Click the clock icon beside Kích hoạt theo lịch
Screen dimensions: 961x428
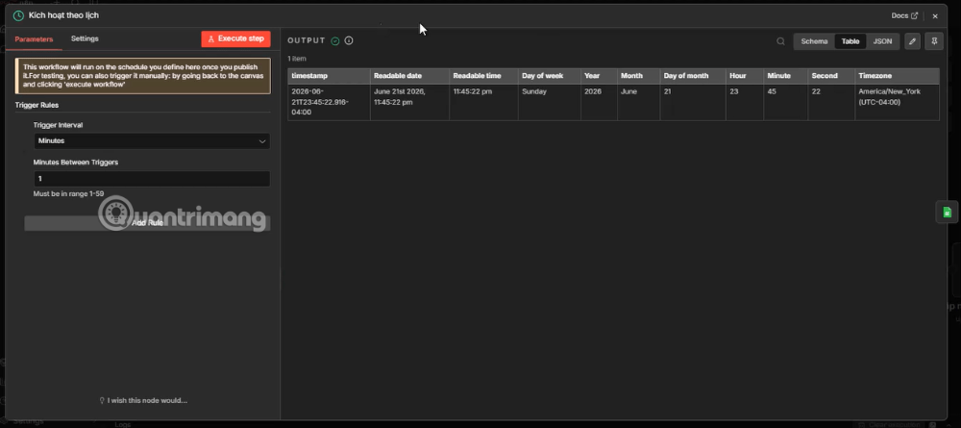pos(18,15)
